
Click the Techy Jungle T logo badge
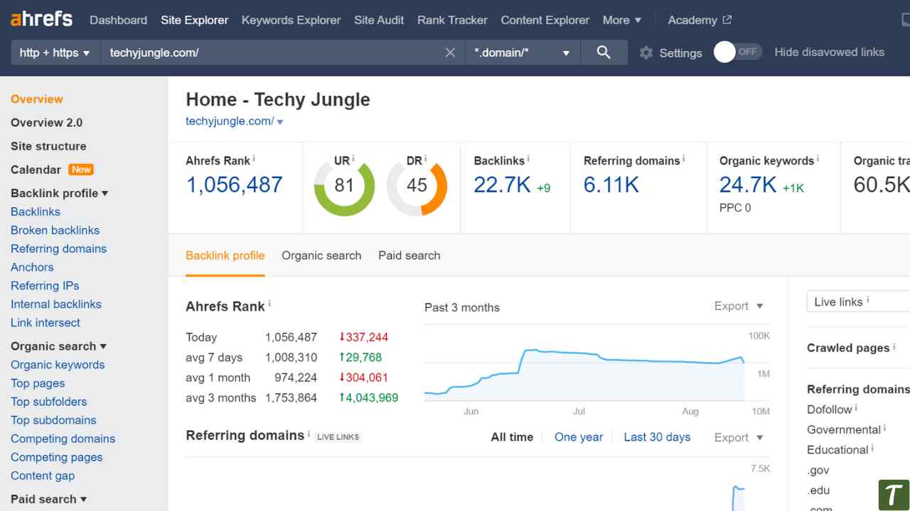coord(893,495)
